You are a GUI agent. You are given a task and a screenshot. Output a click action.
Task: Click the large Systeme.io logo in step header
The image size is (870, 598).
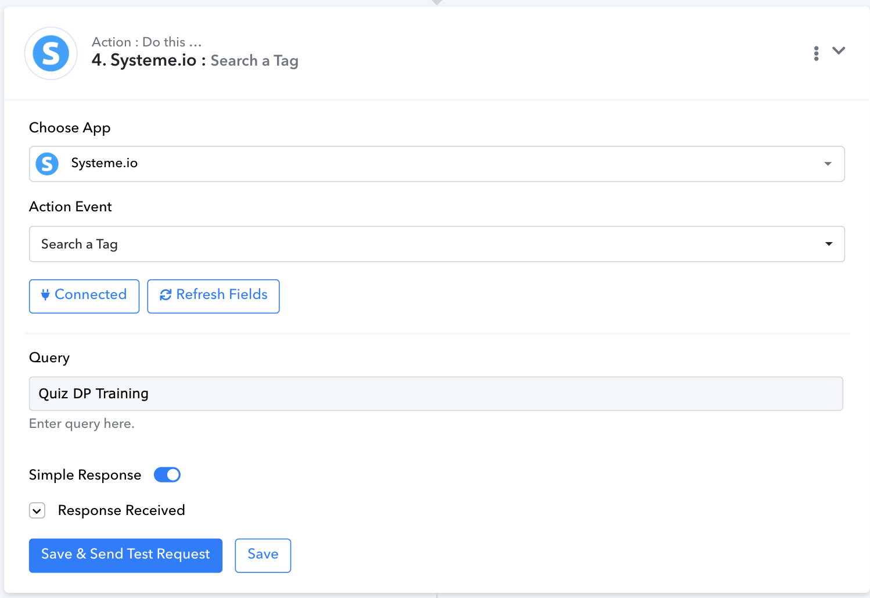51,53
